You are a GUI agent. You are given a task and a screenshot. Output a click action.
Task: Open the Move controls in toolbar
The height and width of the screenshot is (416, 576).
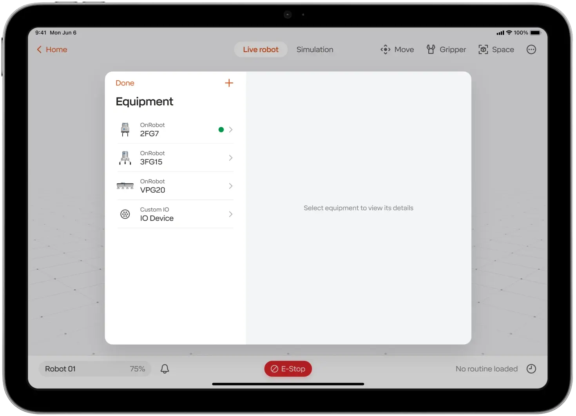397,50
